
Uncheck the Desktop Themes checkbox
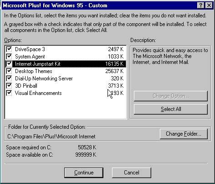pos(9,71)
